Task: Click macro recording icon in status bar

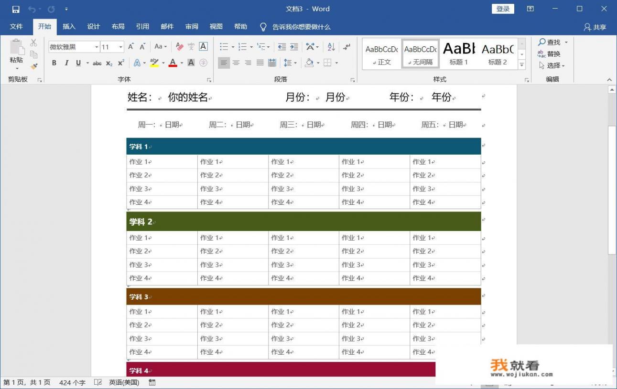Action: (152, 382)
